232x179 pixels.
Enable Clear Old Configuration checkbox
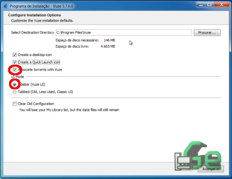pos(14,104)
